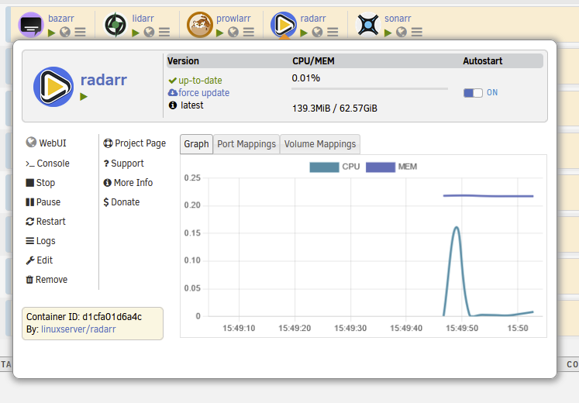Screen dimensions: 579x403
Task: Click the radarr title in the popup
Action: point(104,80)
